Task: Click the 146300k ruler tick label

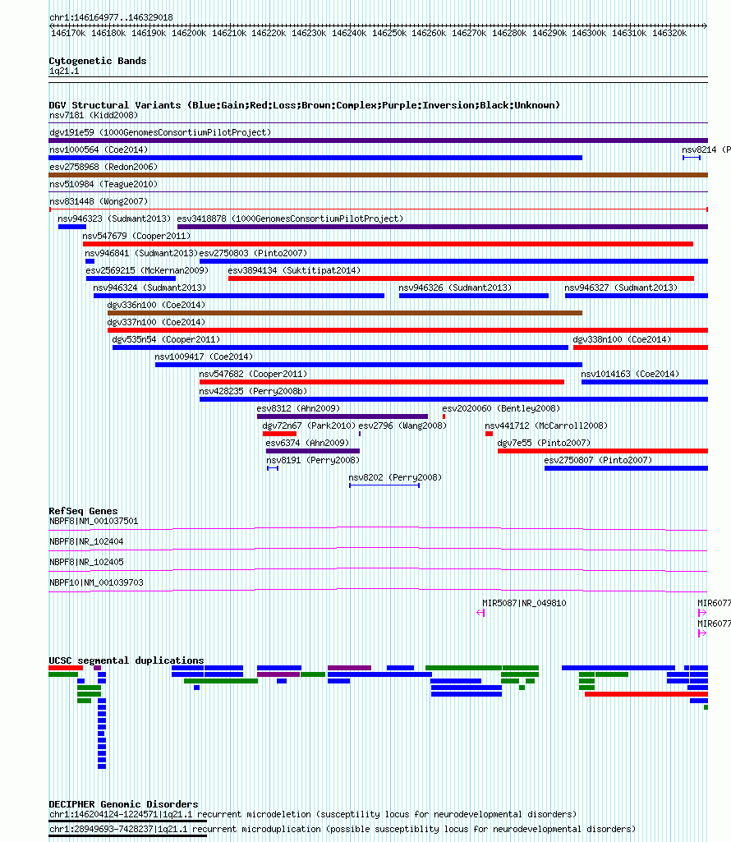Action: (x=589, y=34)
